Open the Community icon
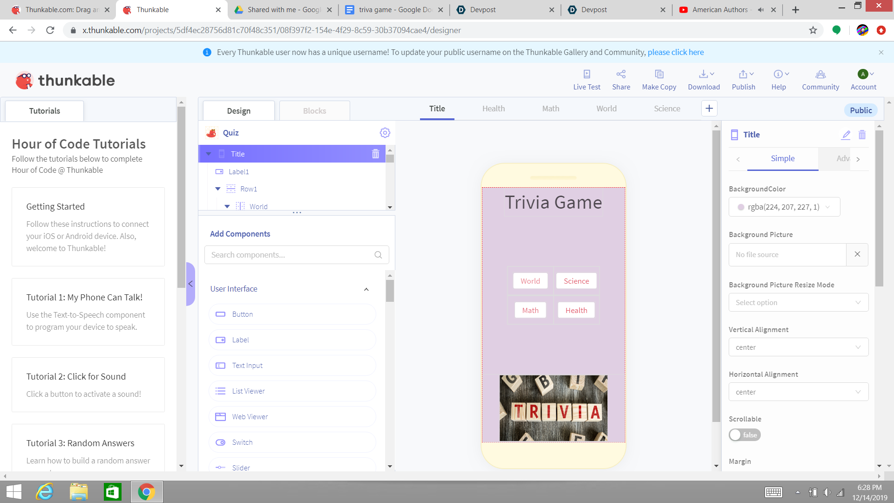The image size is (894, 503). 820,75
